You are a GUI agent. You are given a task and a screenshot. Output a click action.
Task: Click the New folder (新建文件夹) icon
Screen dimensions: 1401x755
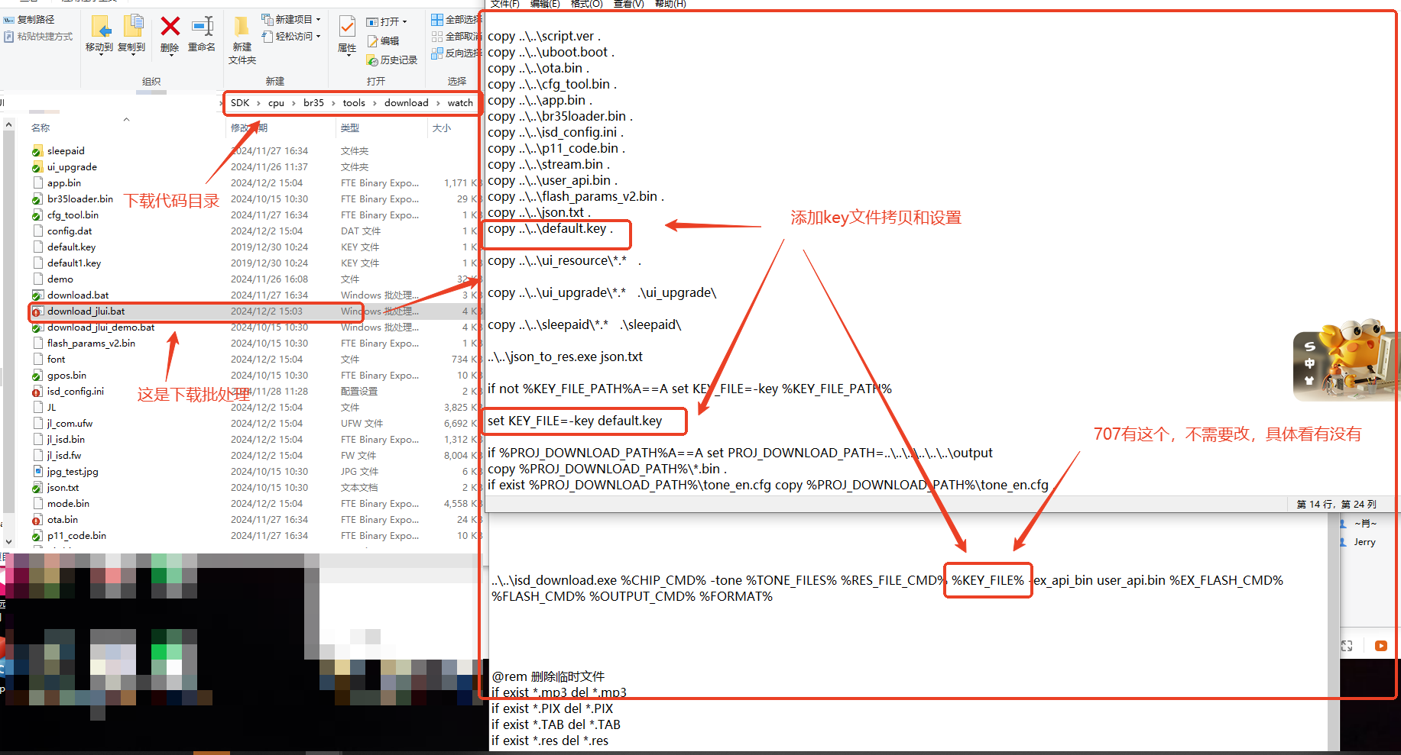pos(242,27)
